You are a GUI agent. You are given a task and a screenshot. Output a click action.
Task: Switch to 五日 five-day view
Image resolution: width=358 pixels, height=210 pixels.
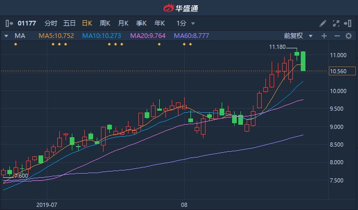click(69, 23)
